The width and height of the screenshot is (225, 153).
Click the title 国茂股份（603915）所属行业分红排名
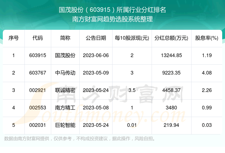(112, 10)
